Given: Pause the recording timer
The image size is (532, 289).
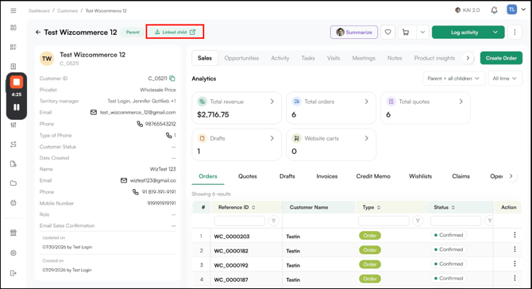Looking at the screenshot, I should [x=17, y=107].
